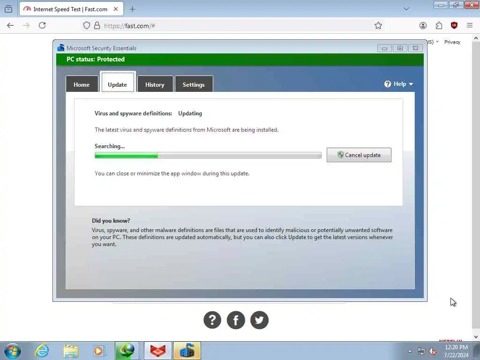The height and width of the screenshot is (360, 480).
Task: Open the taskbar clock showing 12:20 PM
Action: [456, 351]
